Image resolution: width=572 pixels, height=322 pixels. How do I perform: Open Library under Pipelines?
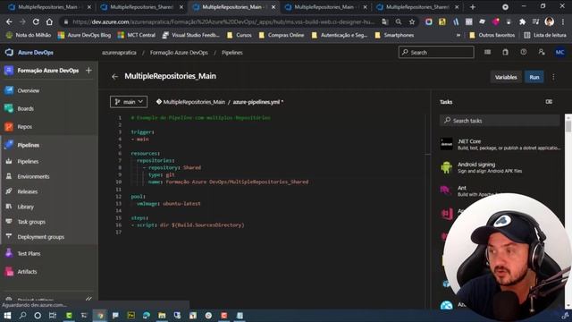click(x=25, y=207)
